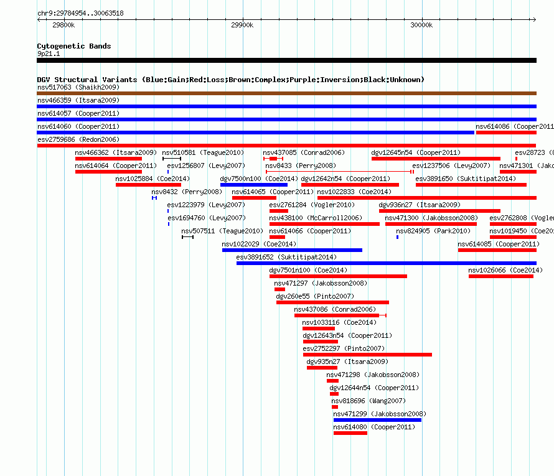Screen dimensions: 554x476
Task: Click dgv7500n100 (Coe2014) variant label
Action: 259,179
